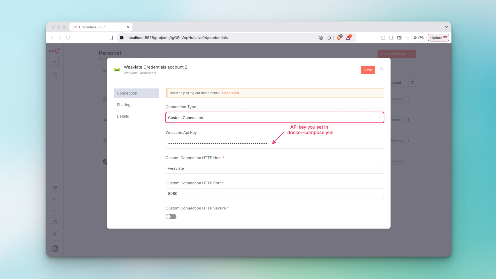
Task: Click the Weaviate Credentials account 2 title
Action: point(156,67)
